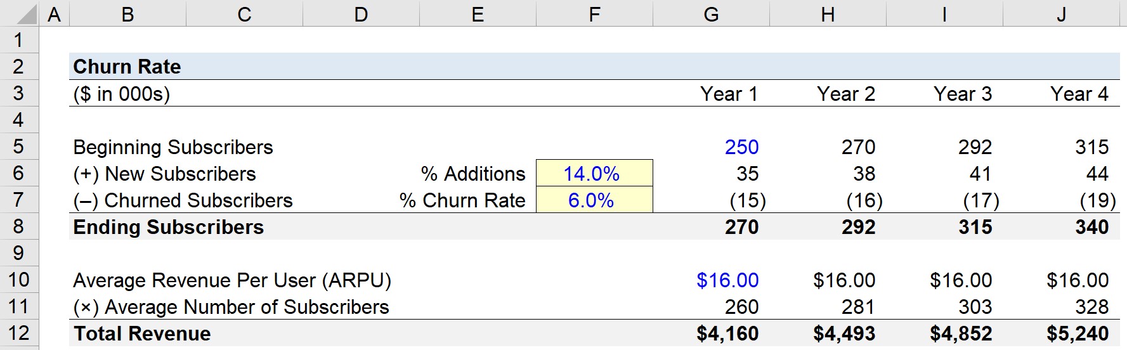
Task: Select row 12 header
Action: 19,333
